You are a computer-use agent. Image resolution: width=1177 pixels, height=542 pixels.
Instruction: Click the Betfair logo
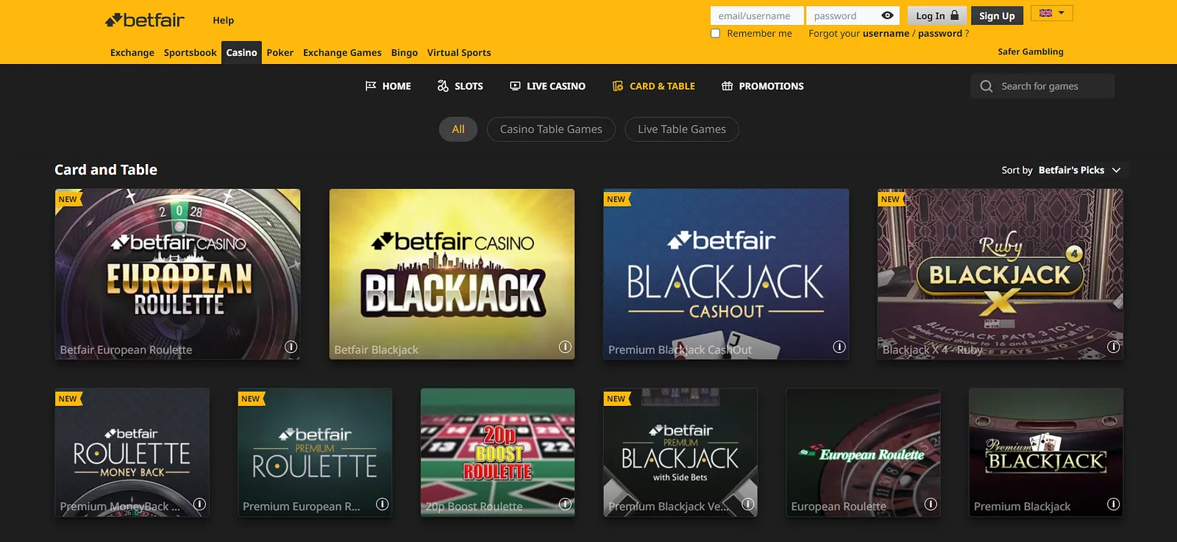coord(144,20)
